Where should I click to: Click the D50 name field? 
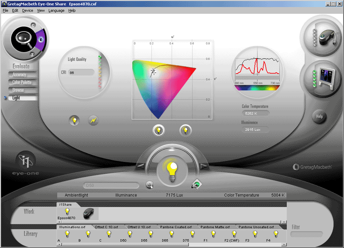pyautogui.click(x=111, y=185)
